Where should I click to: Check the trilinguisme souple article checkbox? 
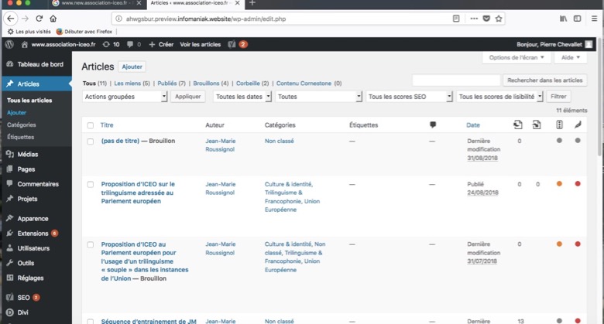tap(90, 244)
